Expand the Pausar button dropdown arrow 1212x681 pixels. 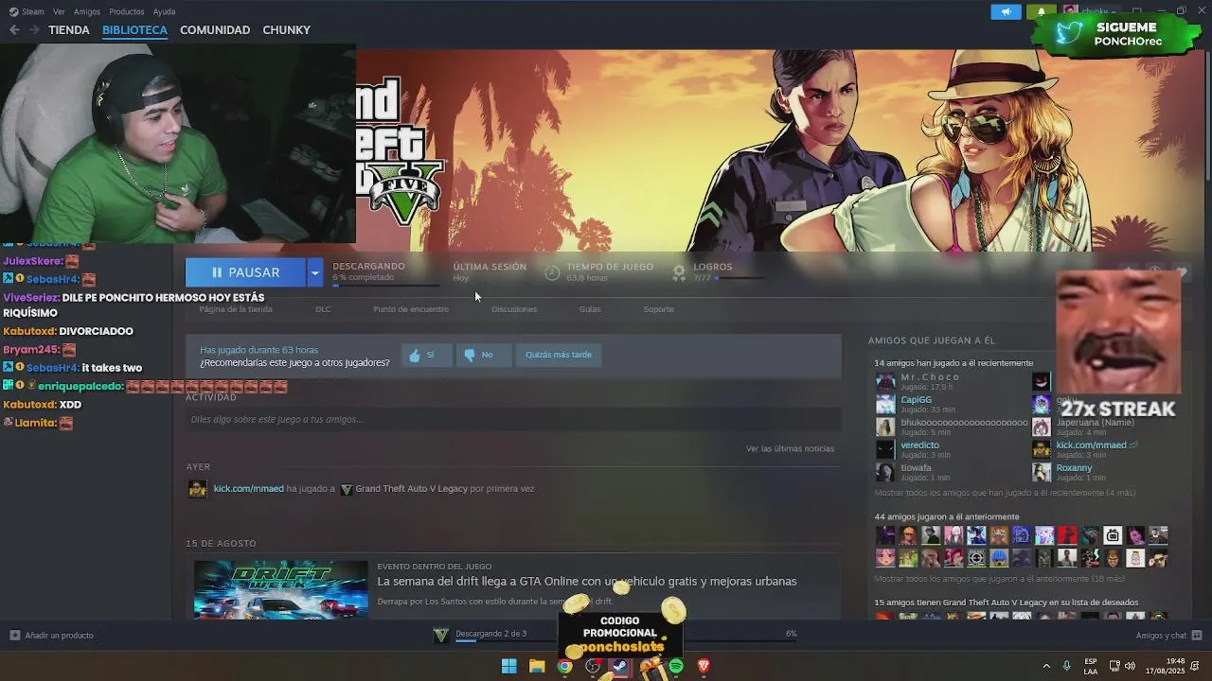(314, 272)
